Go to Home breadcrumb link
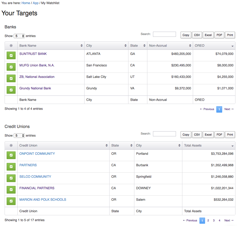The image size is (237, 226). pos(26,3)
